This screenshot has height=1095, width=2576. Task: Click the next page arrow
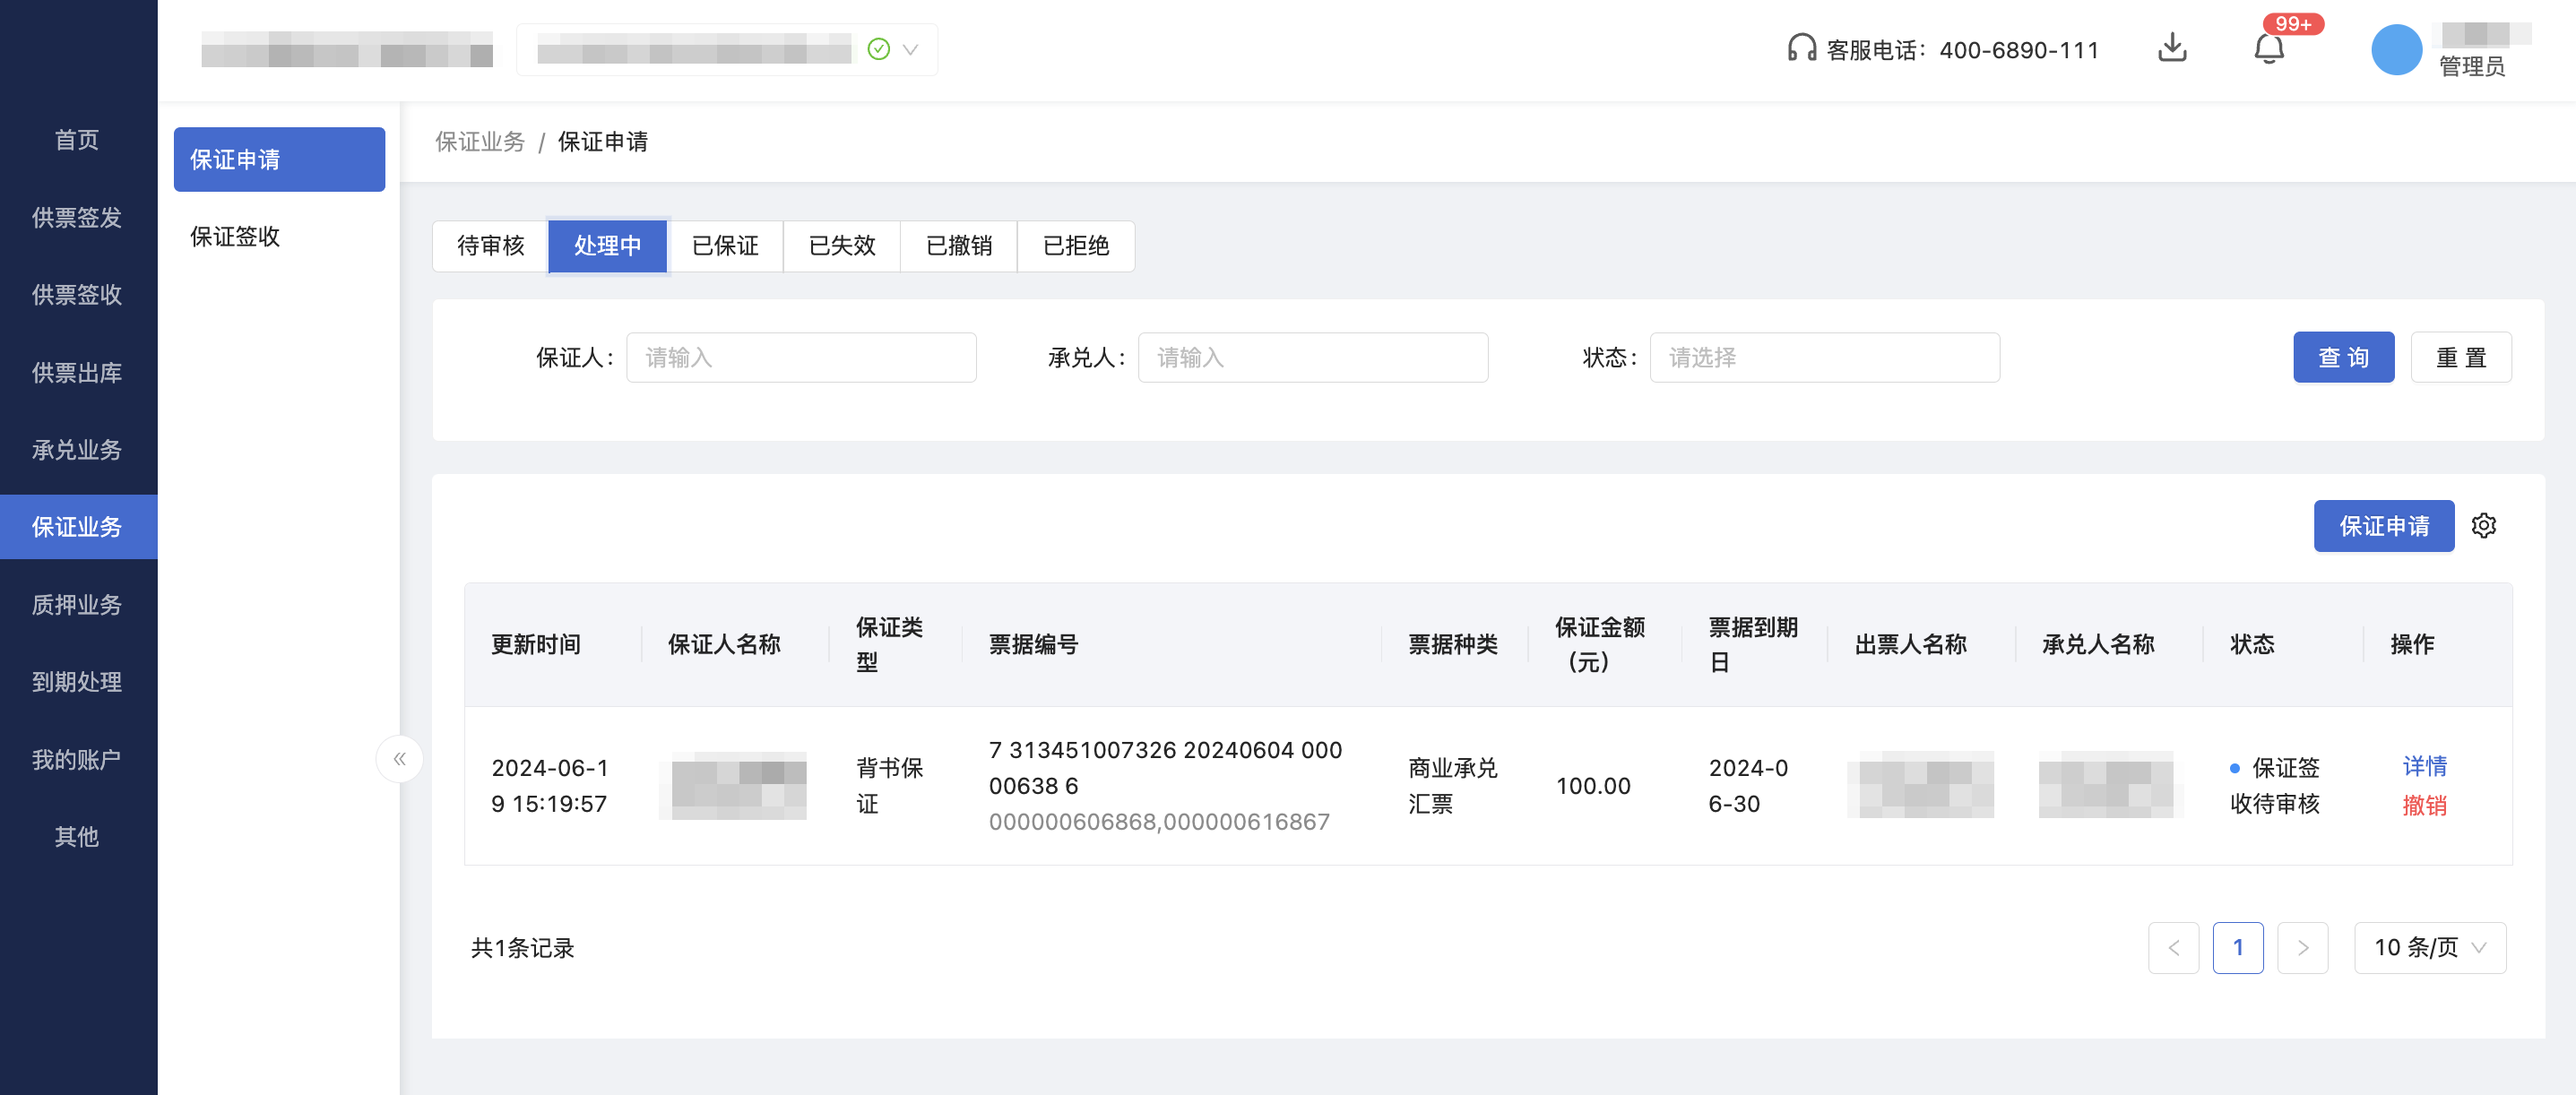2303,947
